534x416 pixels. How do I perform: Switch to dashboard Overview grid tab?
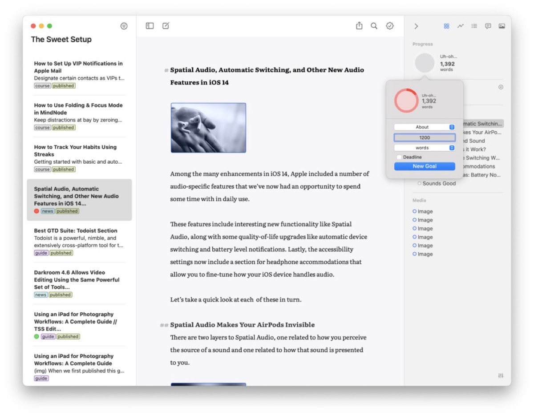point(447,26)
